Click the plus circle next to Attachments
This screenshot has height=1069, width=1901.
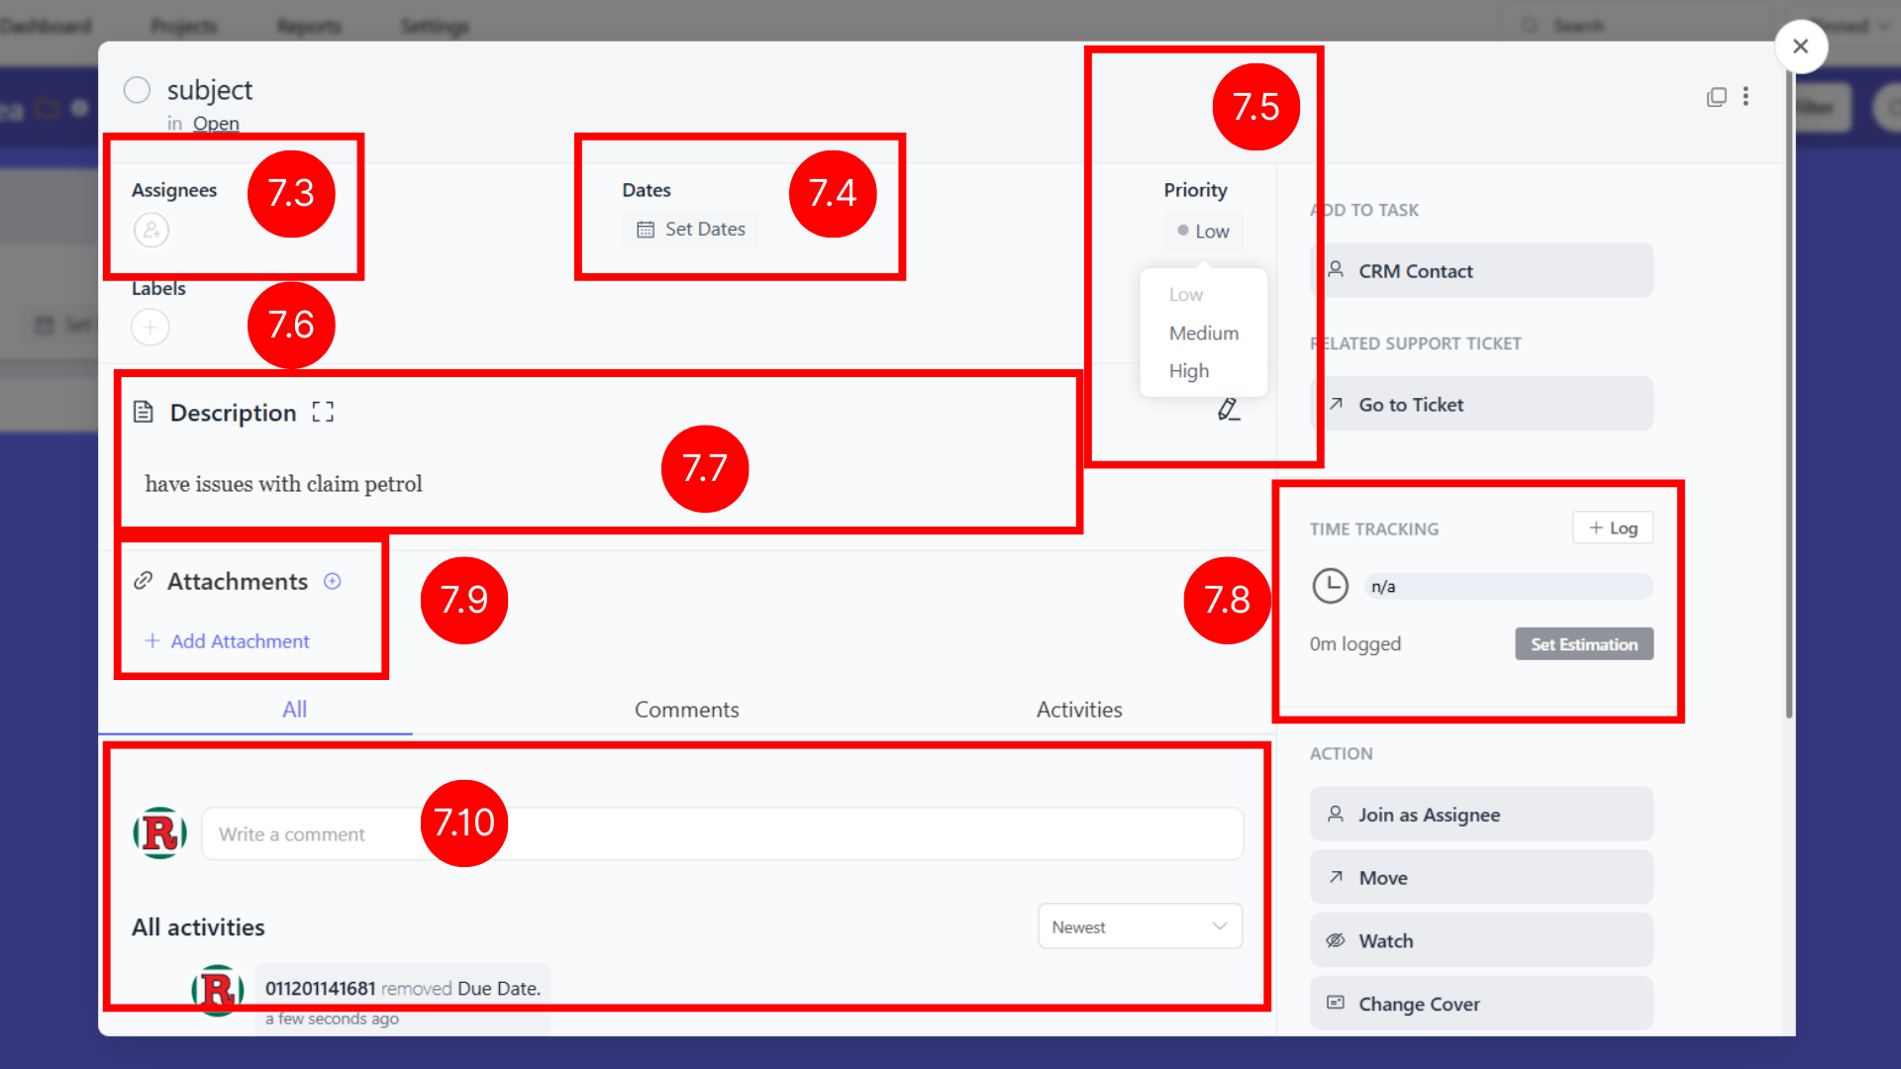(333, 581)
